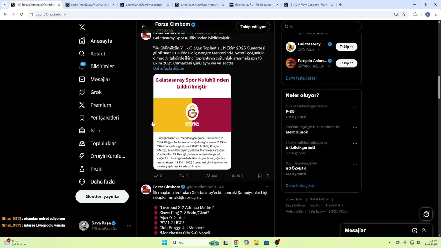Open a new browser tab
Image resolution: width=441 pixels, height=248 pixels.
point(340,5)
